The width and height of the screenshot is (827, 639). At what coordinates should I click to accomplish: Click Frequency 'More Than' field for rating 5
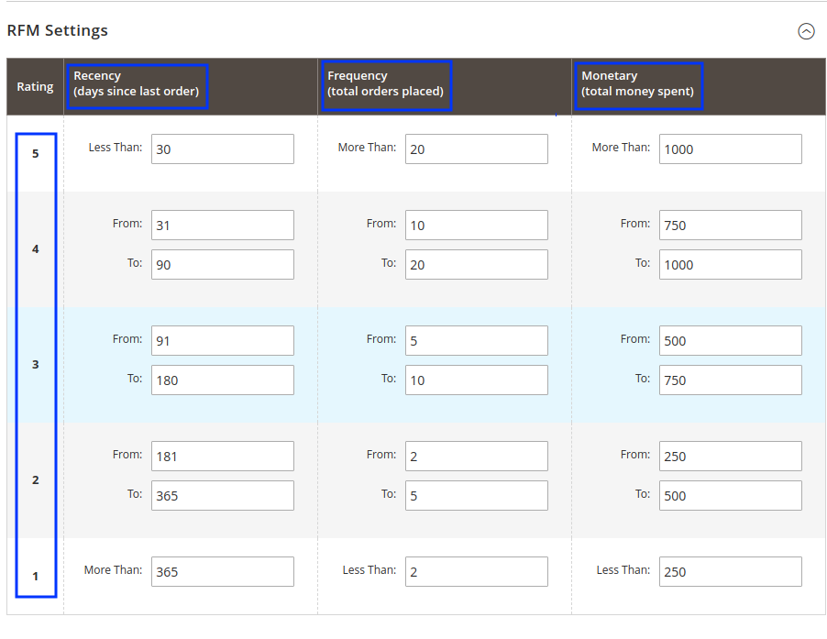point(477,149)
